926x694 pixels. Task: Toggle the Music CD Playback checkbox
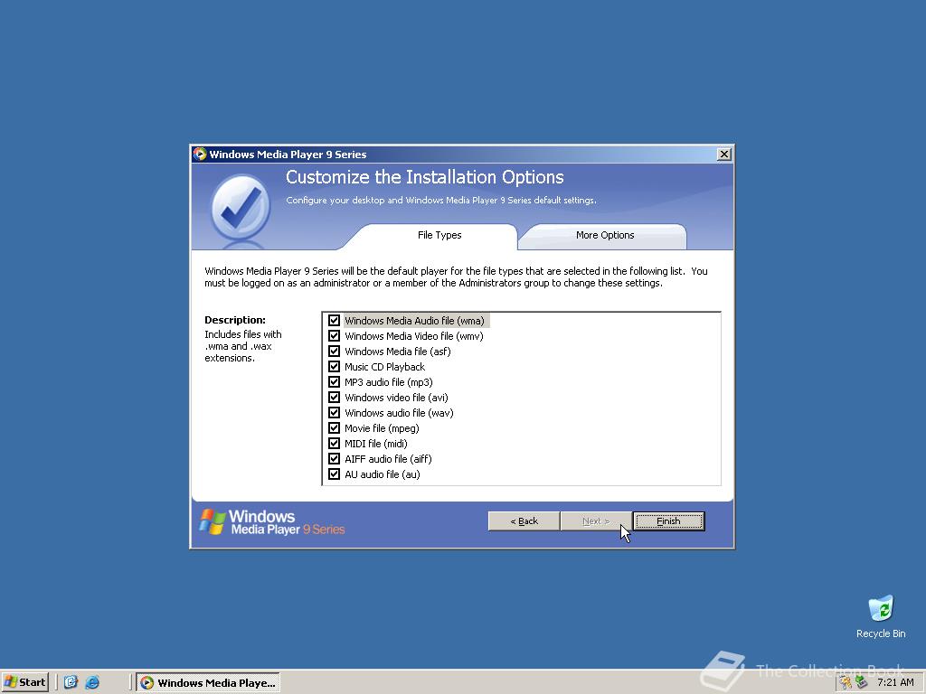pos(335,367)
